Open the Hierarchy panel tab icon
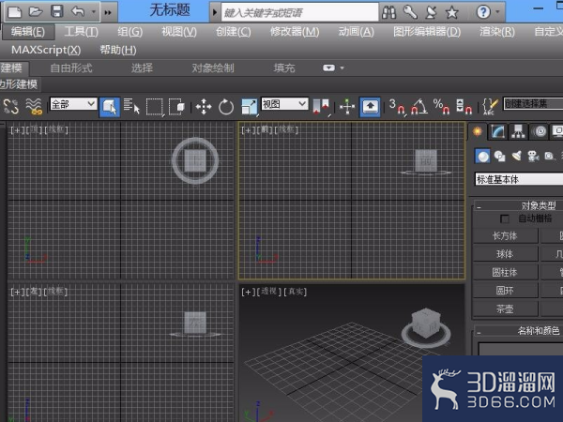Image resolution: width=563 pixels, height=422 pixels. (518, 131)
